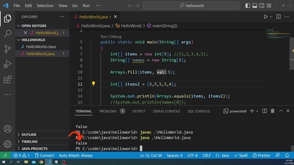Viewport: 294px width, 165px height.
Task: Toggle primary side bar layout icon
Action: pos(248,5)
